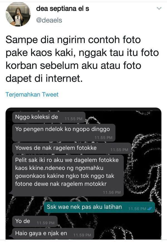Select the 'Nggo koleksi de' message bubble
The image size is (167, 243).
(x=49, y=117)
